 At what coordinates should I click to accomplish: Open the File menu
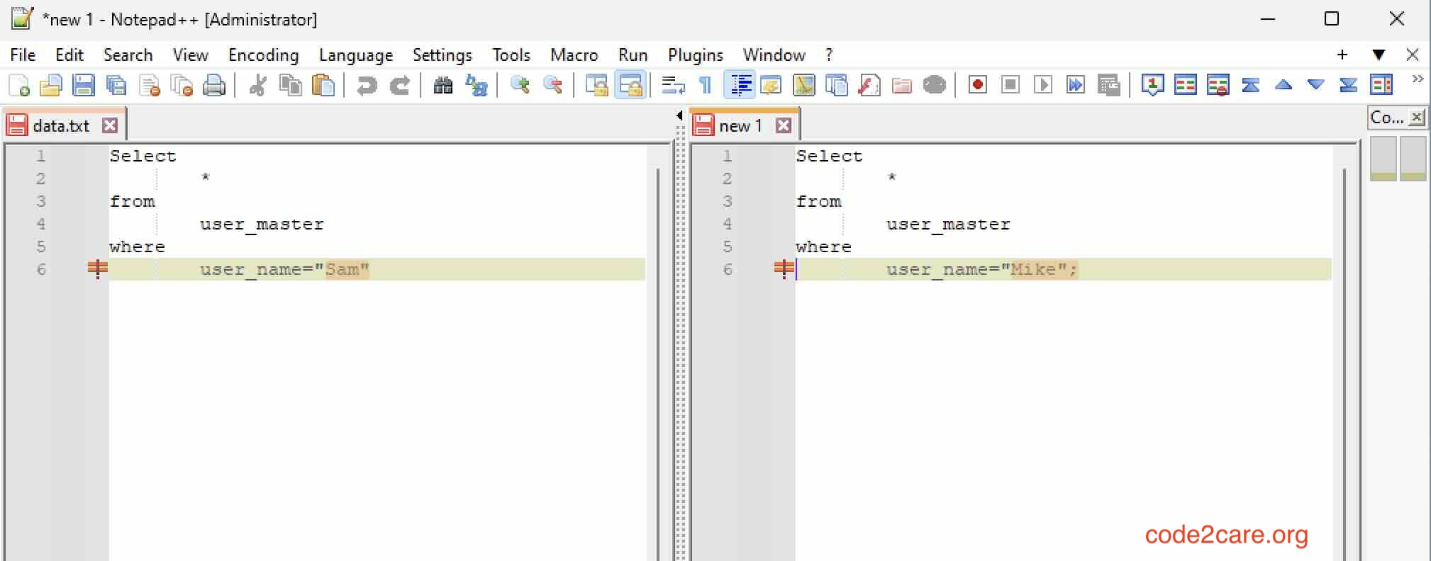tap(23, 55)
